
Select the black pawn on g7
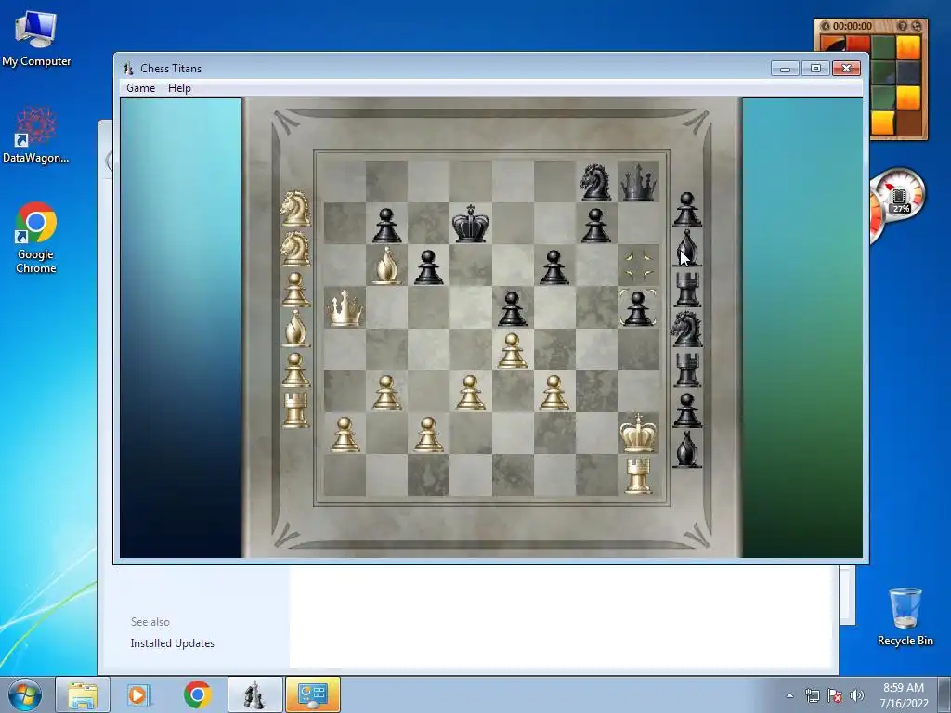point(595,225)
